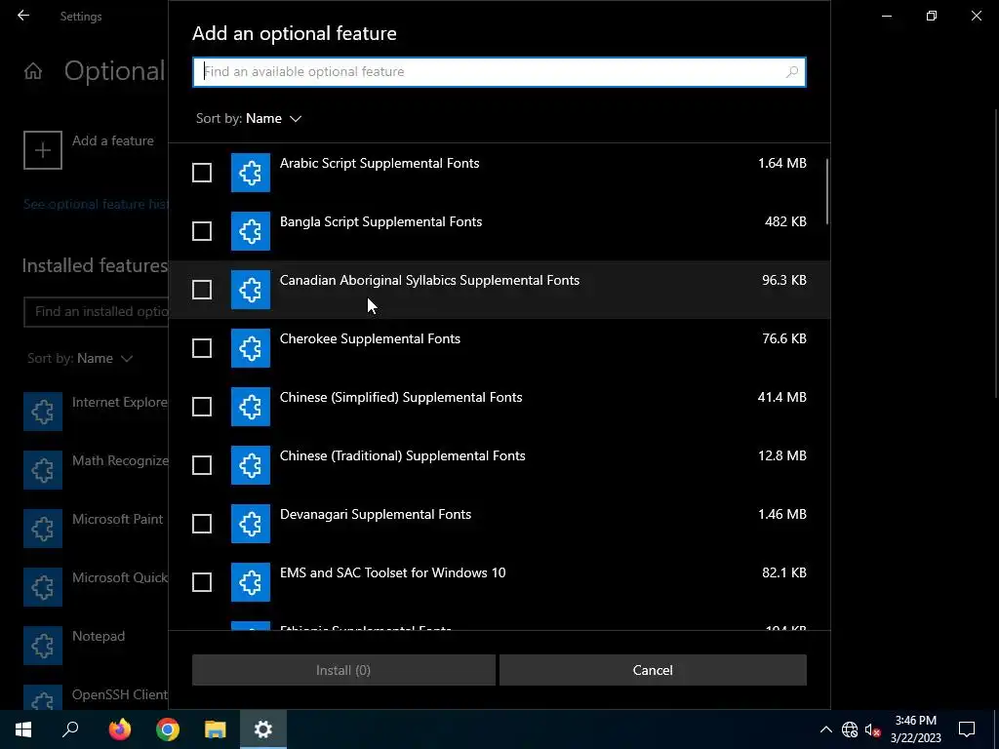The width and height of the screenshot is (999, 749).
Task: Launch Google Chrome from the taskbar
Action: click(168, 729)
